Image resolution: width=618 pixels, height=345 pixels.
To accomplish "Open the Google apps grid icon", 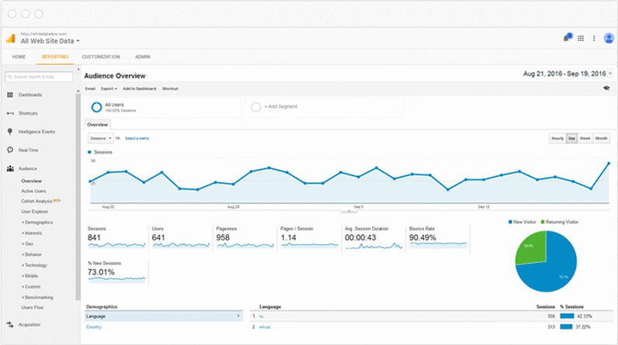I will click(x=581, y=38).
